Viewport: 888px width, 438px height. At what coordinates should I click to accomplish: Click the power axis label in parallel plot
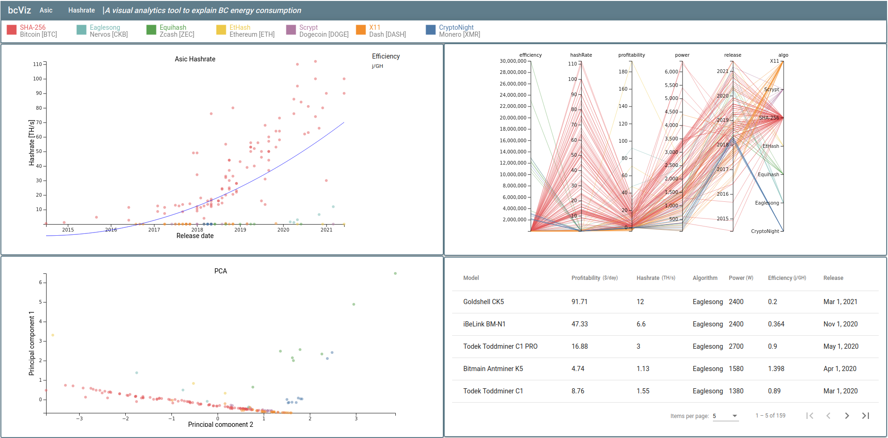tap(682, 55)
